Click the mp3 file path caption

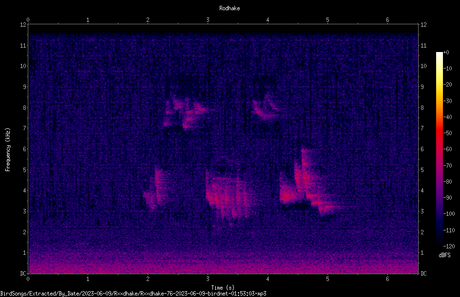133,294
